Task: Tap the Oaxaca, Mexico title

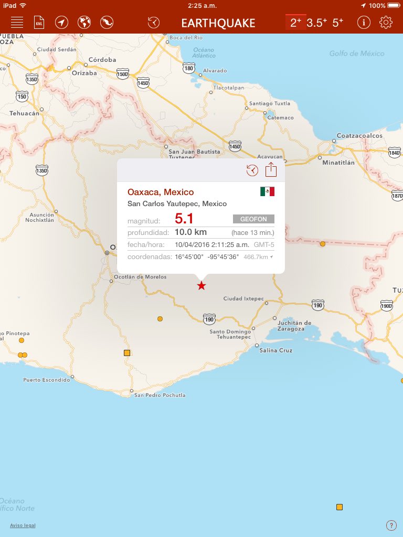Action: (161, 192)
